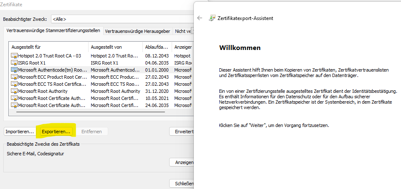Click issuer 'Hotspot 2.0 Trust Ro...'
Screen dimensions: 401x189
tap(114, 56)
